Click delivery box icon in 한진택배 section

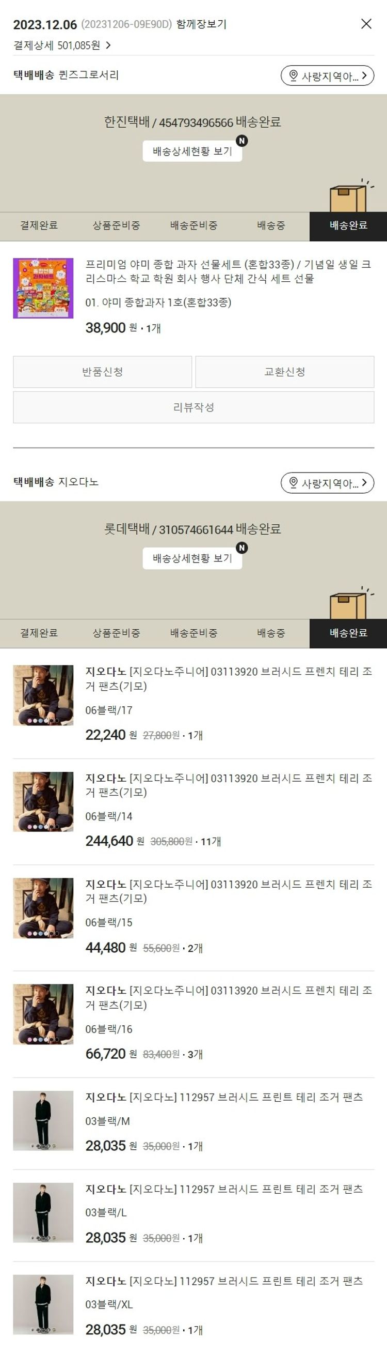(x=350, y=196)
